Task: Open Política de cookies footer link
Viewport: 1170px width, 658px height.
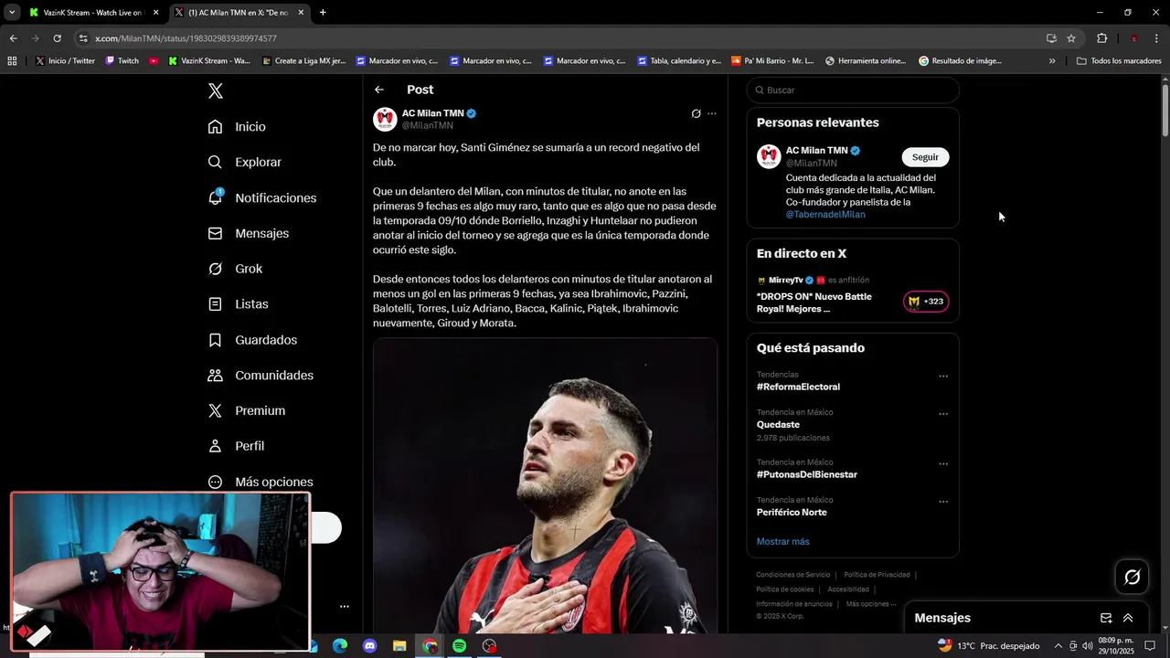Action: 784,589
